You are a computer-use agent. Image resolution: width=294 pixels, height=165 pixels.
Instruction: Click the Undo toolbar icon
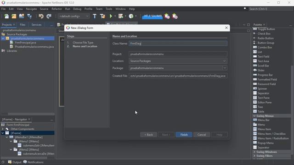tap(41, 16)
